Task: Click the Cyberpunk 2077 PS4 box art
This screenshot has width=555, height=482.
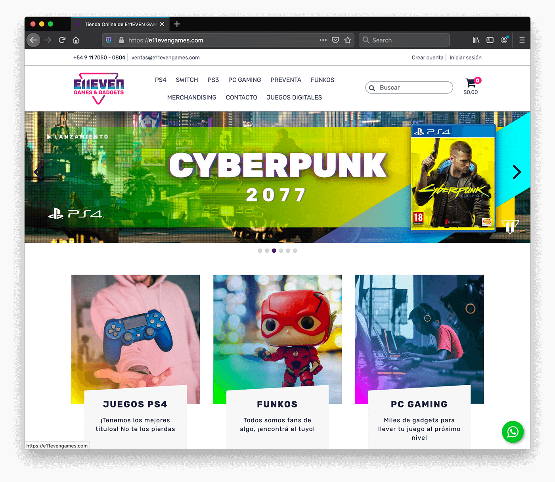Action: (x=453, y=178)
